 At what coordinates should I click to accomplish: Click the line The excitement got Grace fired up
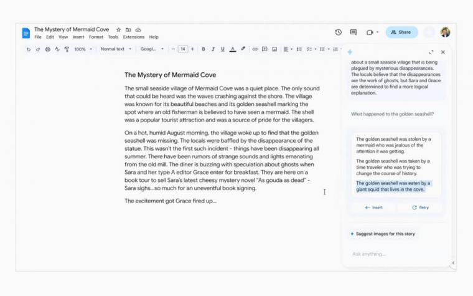pos(171,201)
